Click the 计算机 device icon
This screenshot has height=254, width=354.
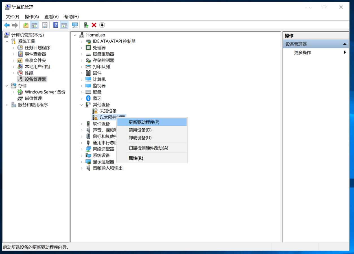(x=88, y=79)
